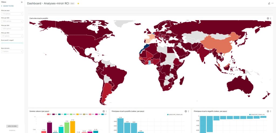
Task: Expand the Filtre par SH2 dropdown
Action: 12,36
